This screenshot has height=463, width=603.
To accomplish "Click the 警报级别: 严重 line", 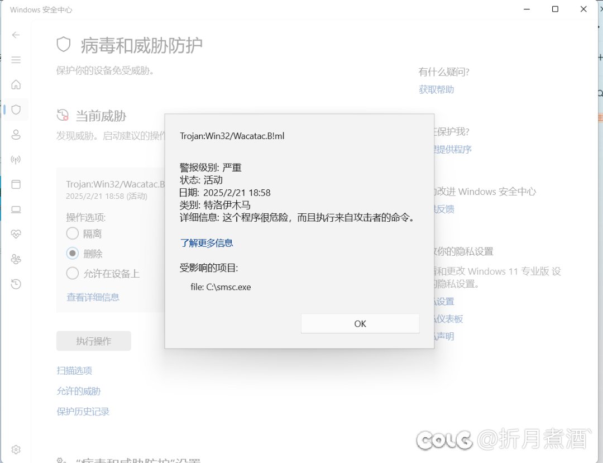I will tap(210, 168).
